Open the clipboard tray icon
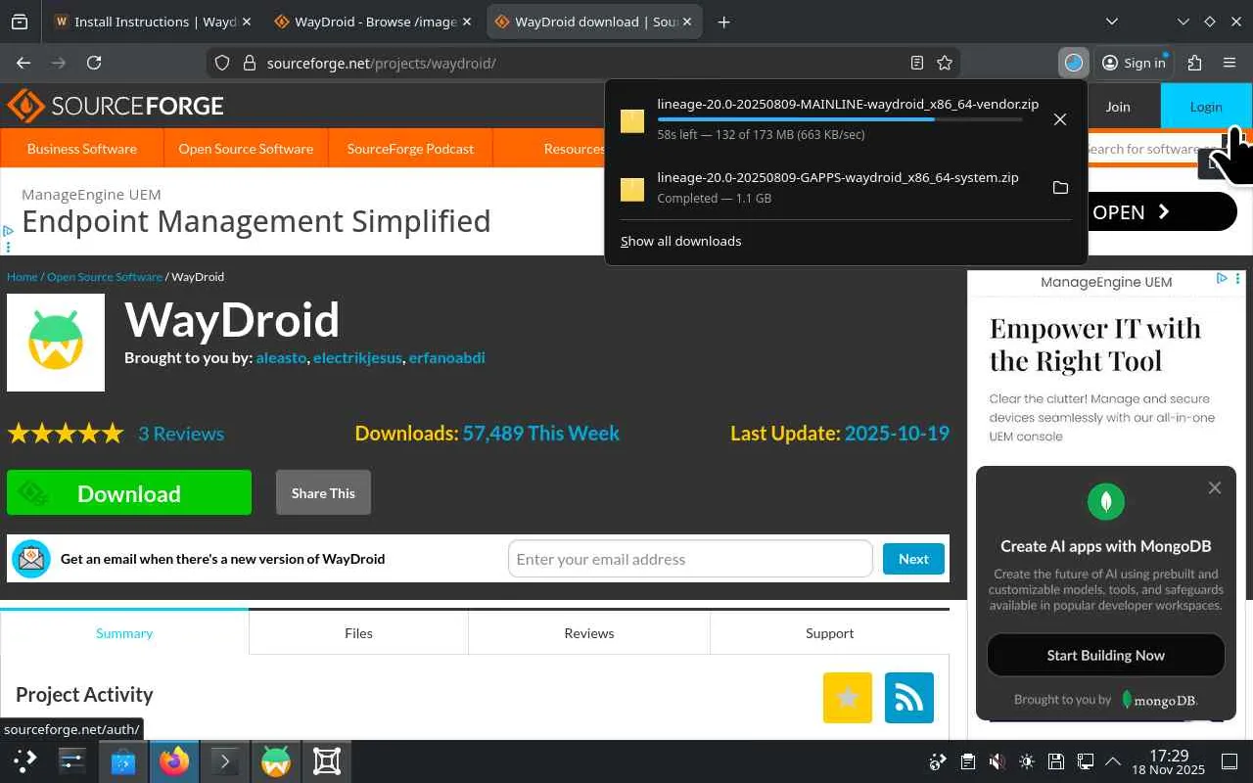Viewport: 1253px width, 783px height. coord(967,761)
